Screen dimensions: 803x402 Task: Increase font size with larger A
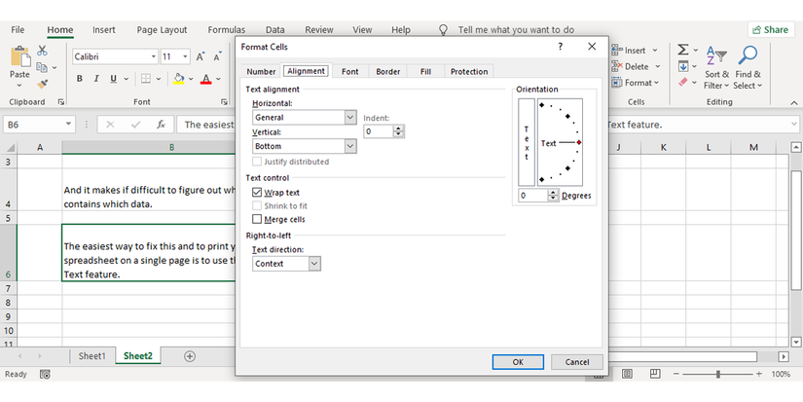[201, 56]
